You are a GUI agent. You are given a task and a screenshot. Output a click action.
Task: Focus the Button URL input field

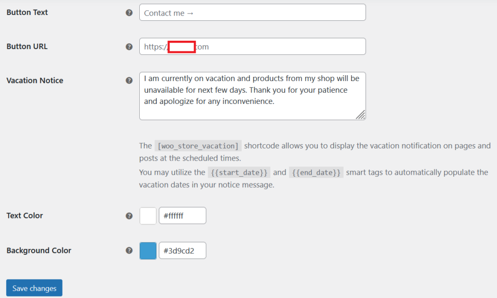pyautogui.click(x=252, y=47)
